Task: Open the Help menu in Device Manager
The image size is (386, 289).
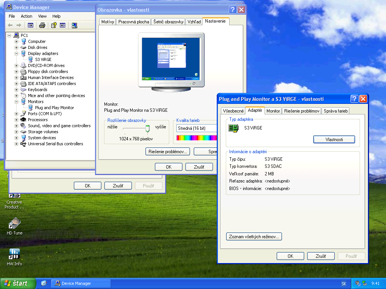Action: tap(57, 16)
